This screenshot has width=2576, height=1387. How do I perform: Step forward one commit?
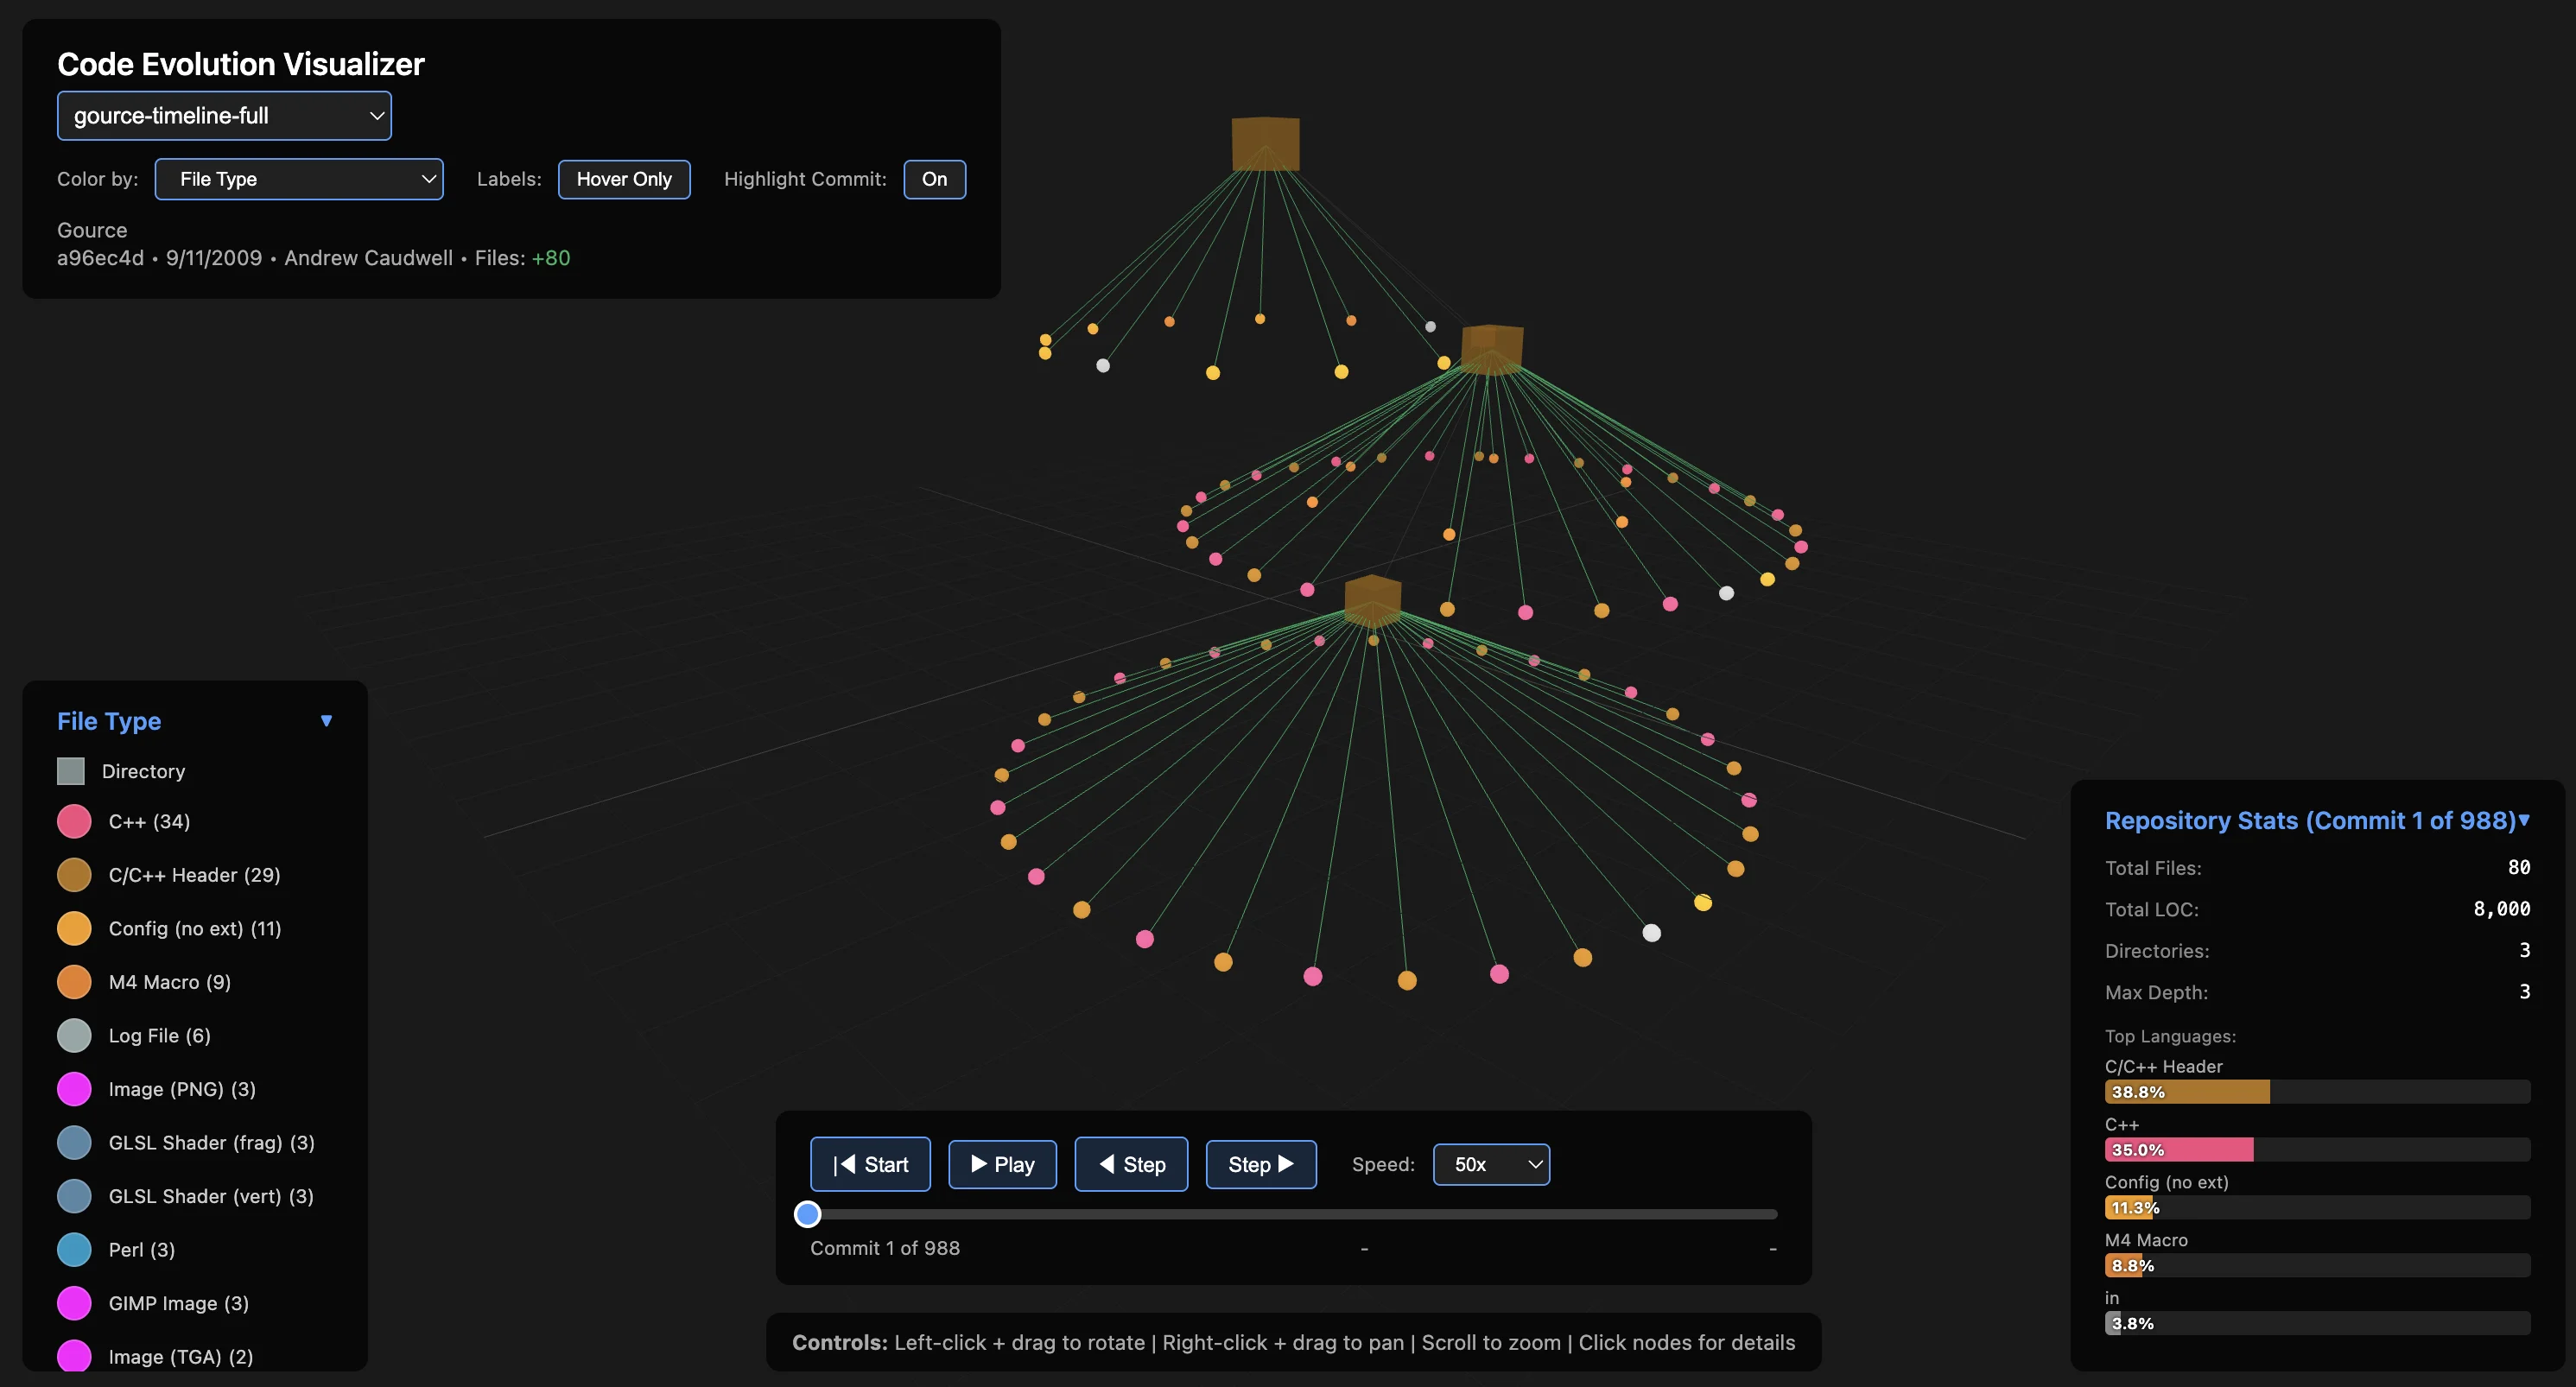[x=1260, y=1164]
